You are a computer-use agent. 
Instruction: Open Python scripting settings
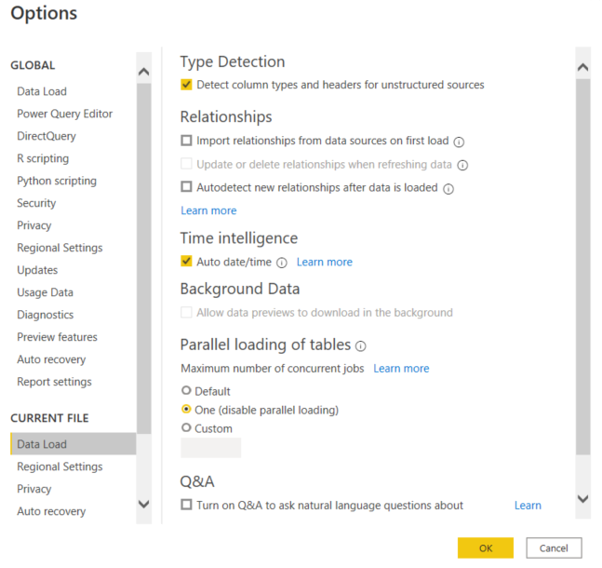click(57, 181)
